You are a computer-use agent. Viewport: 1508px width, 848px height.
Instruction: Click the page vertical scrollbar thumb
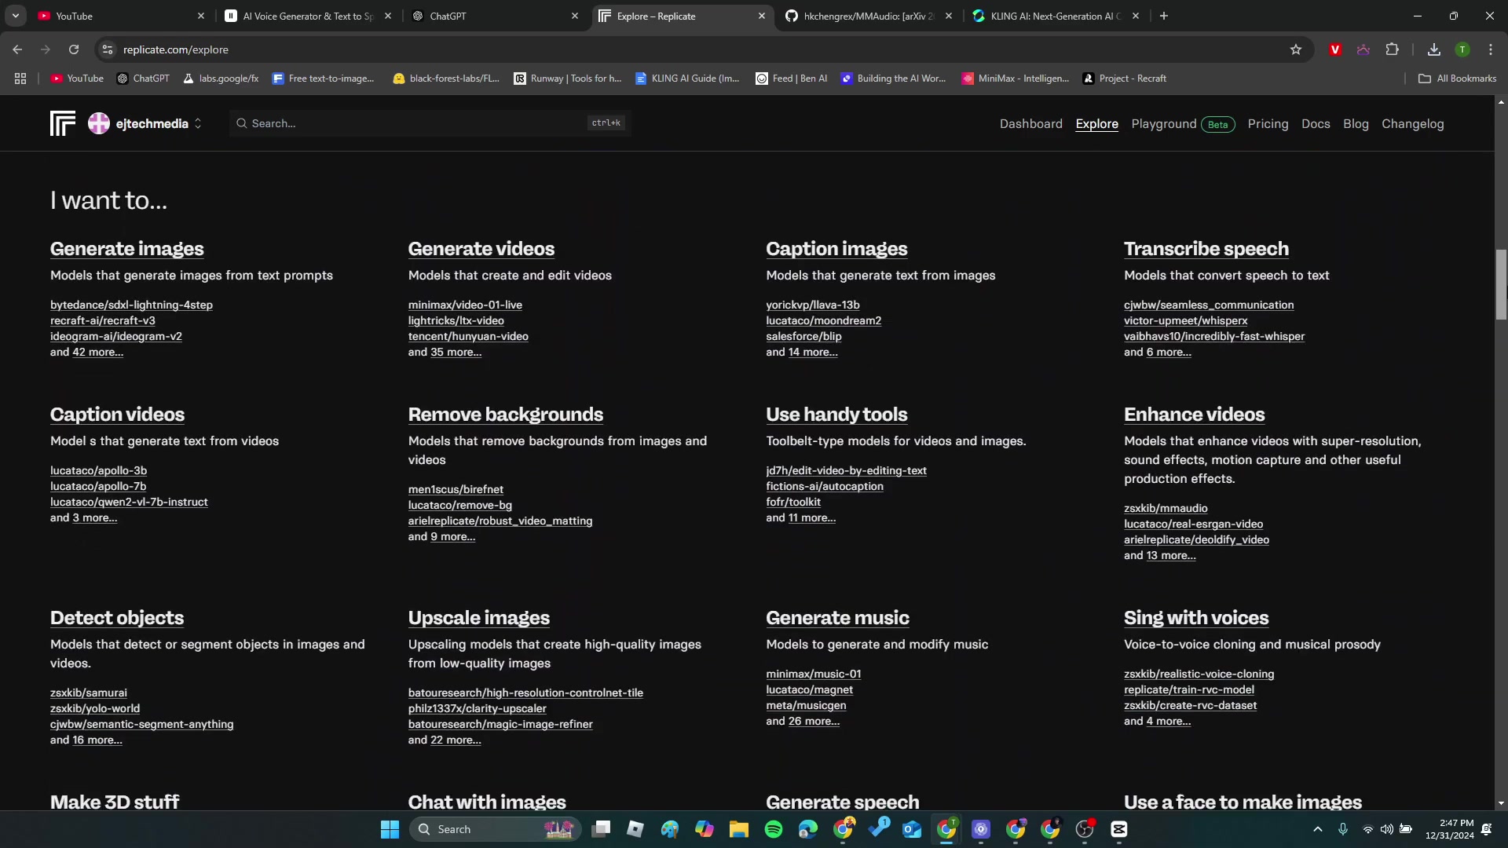pos(1501,284)
